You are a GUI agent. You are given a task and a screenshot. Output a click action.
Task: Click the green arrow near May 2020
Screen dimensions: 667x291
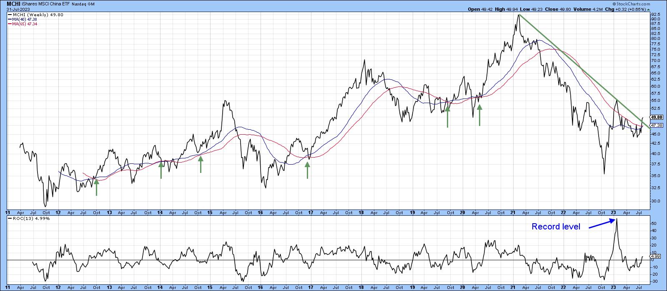(x=479, y=115)
